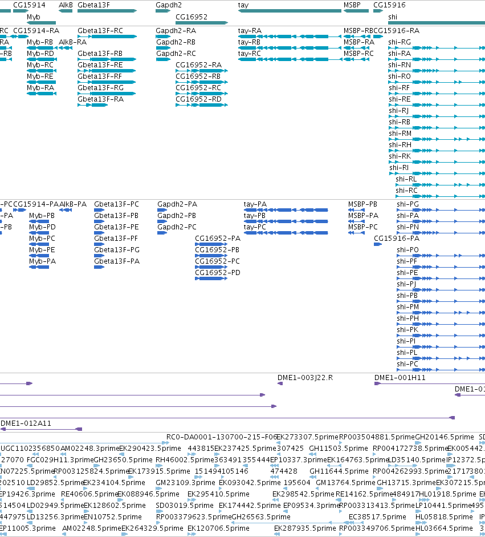Image resolution: width=485 pixels, height=537 pixels.
Task: Click the MSBP-RA transcript label
Action: coord(359,42)
